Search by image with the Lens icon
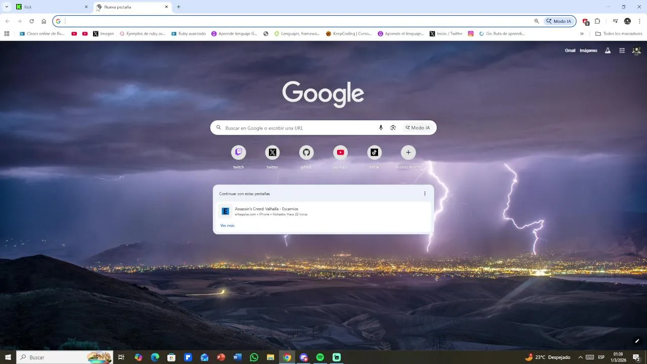 click(393, 128)
